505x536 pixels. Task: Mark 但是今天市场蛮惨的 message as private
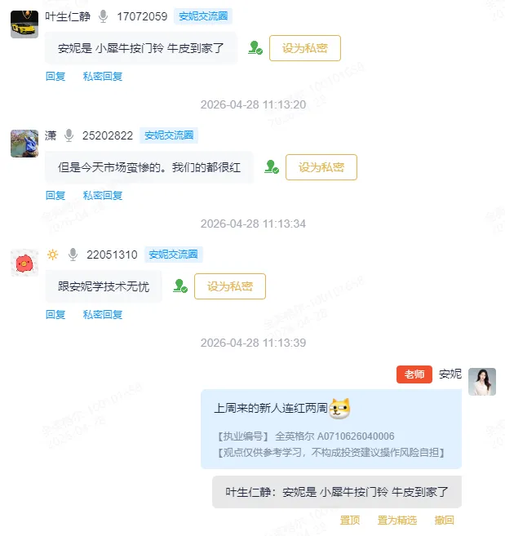[x=321, y=167]
